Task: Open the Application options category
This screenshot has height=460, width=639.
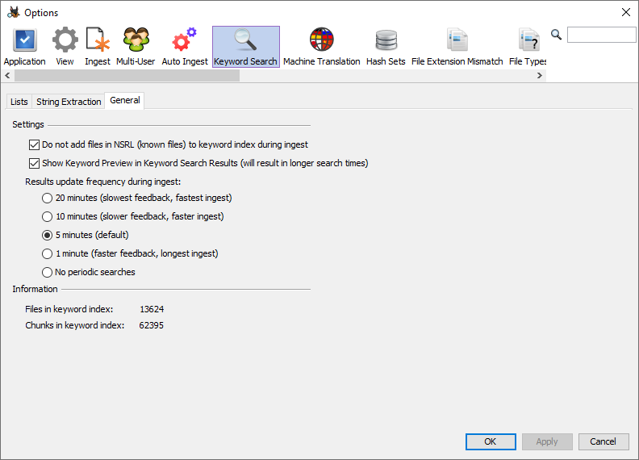Action: 24,47
